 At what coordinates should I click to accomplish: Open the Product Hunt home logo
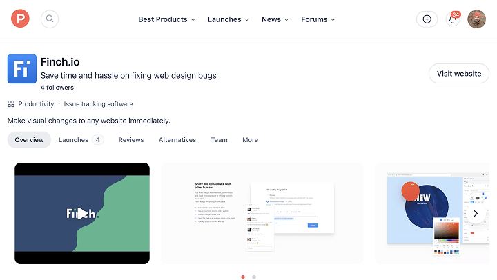click(x=20, y=19)
